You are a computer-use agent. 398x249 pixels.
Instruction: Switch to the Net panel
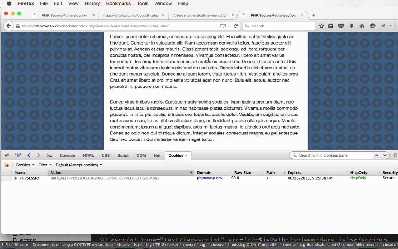[x=157, y=155]
